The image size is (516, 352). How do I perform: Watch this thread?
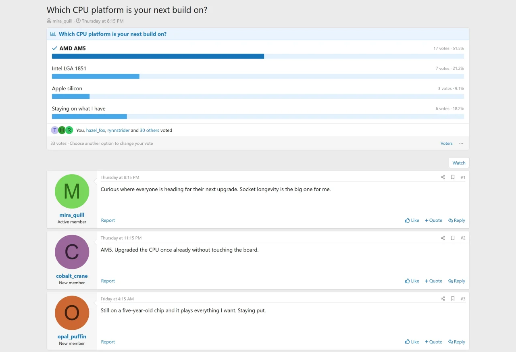pyautogui.click(x=459, y=163)
